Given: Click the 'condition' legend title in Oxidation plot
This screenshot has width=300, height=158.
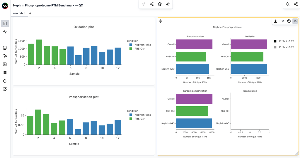Looking at the screenshot, I should click(132, 41).
